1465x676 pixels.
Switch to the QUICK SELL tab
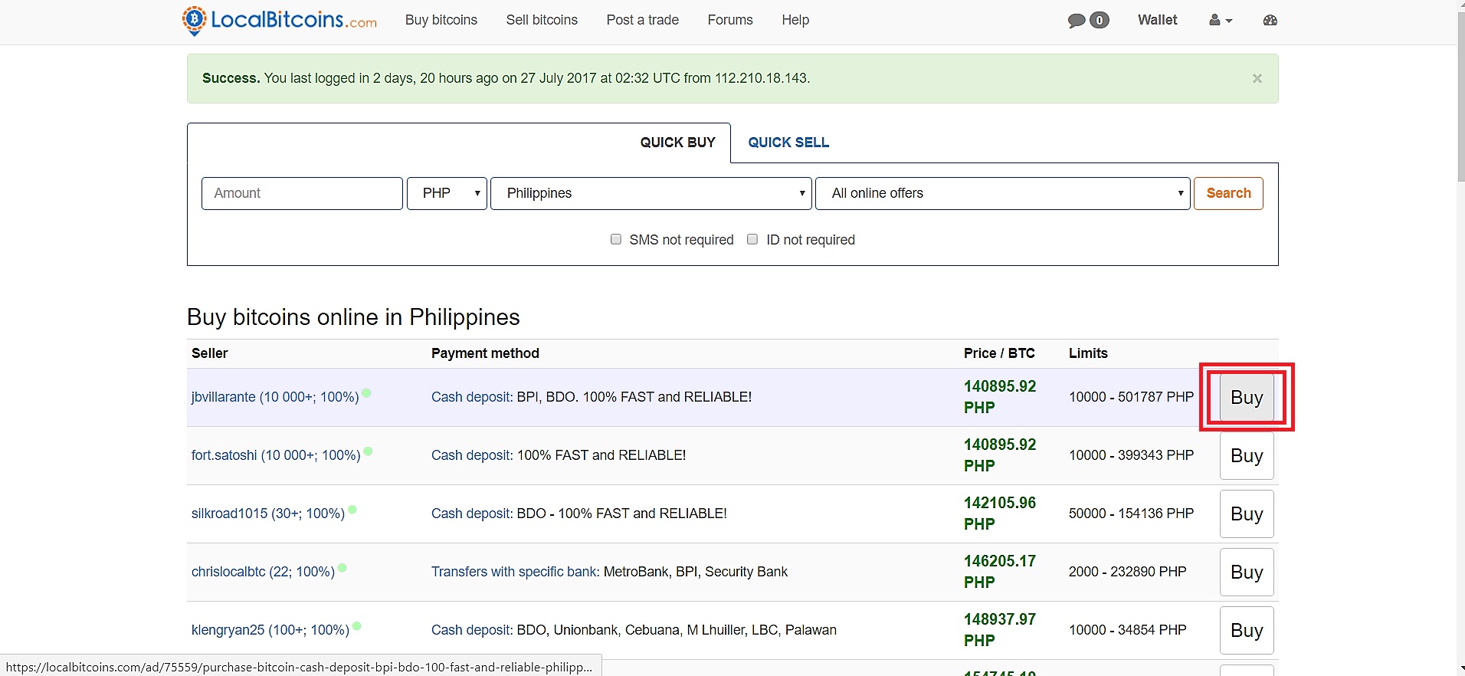pyautogui.click(x=788, y=143)
